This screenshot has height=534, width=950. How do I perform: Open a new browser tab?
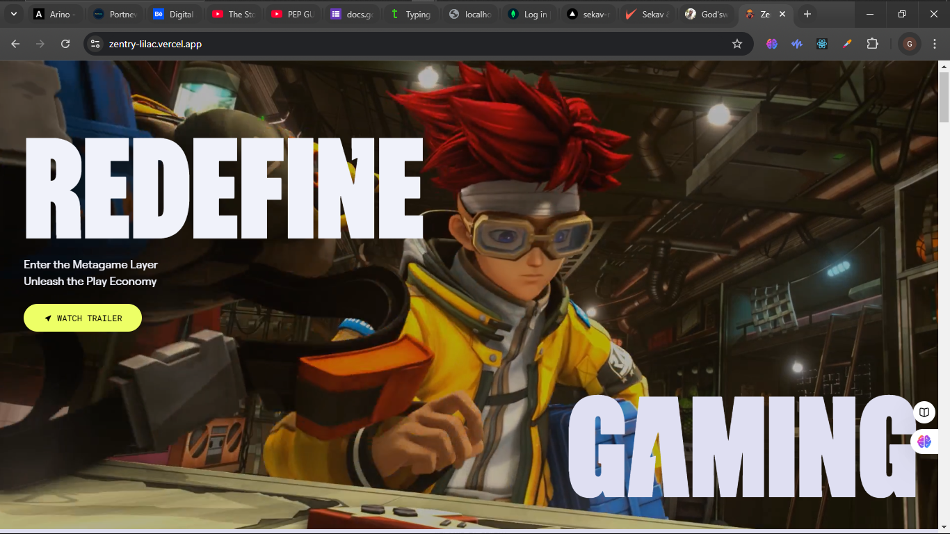pyautogui.click(x=807, y=14)
